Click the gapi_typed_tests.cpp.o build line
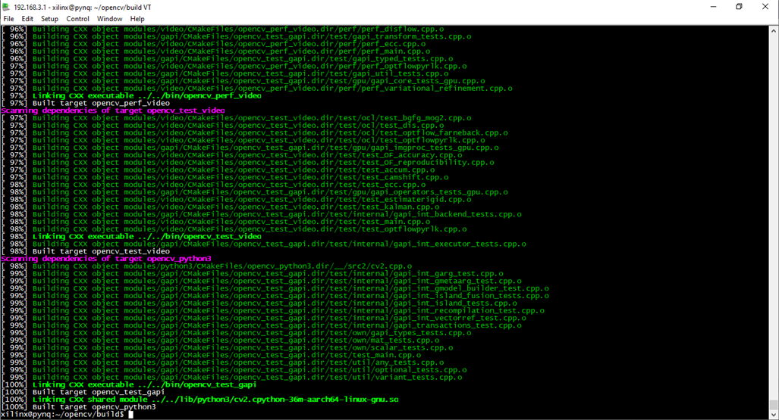The height and width of the screenshot is (420, 779). [227, 58]
